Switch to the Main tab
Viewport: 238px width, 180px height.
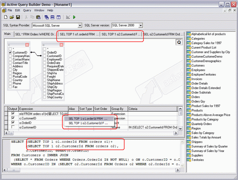[x=7, y=34]
